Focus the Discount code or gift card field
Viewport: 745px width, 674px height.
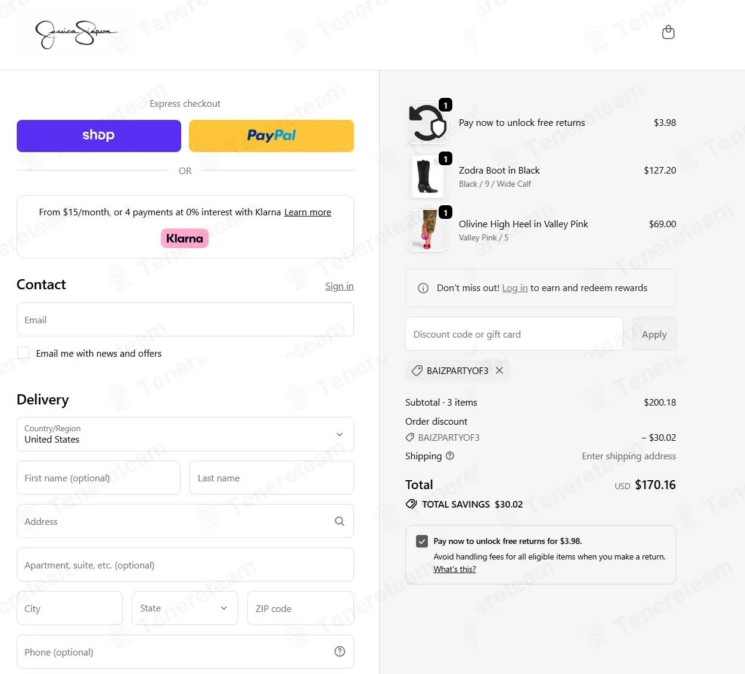[x=514, y=334]
